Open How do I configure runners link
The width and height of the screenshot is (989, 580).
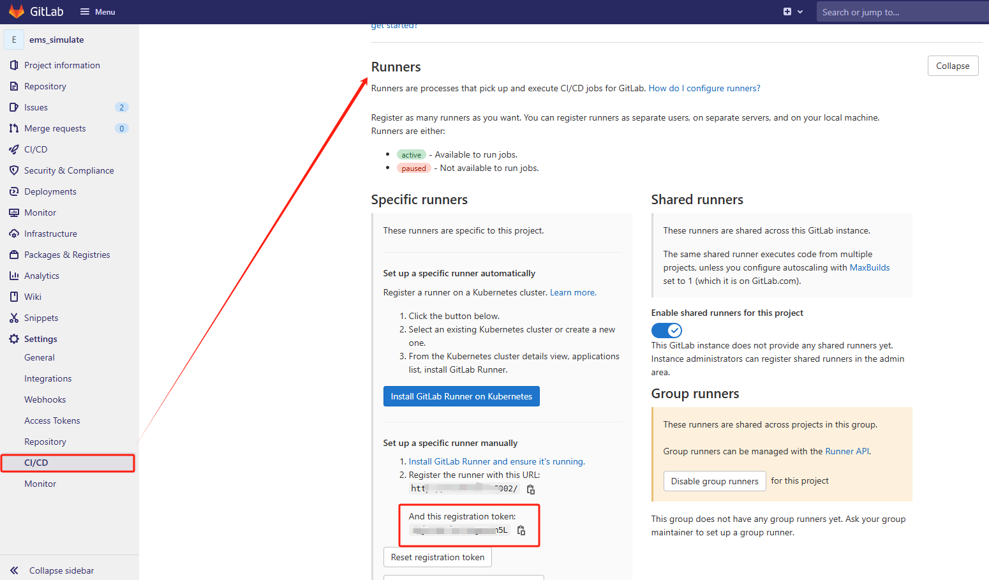coord(704,88)
